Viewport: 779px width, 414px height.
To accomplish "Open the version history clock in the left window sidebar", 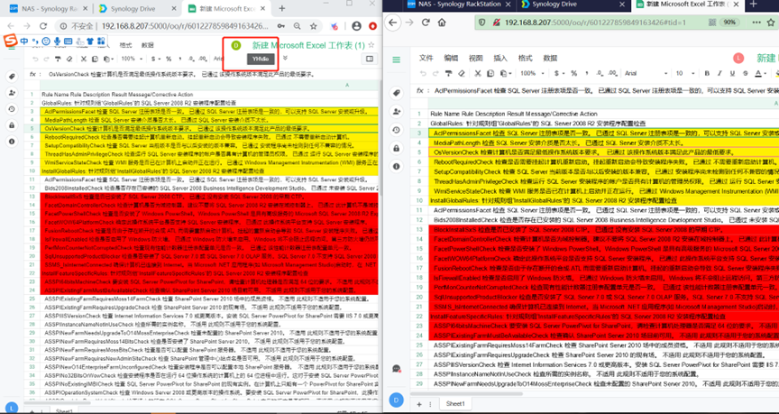I will pos(12,109).
